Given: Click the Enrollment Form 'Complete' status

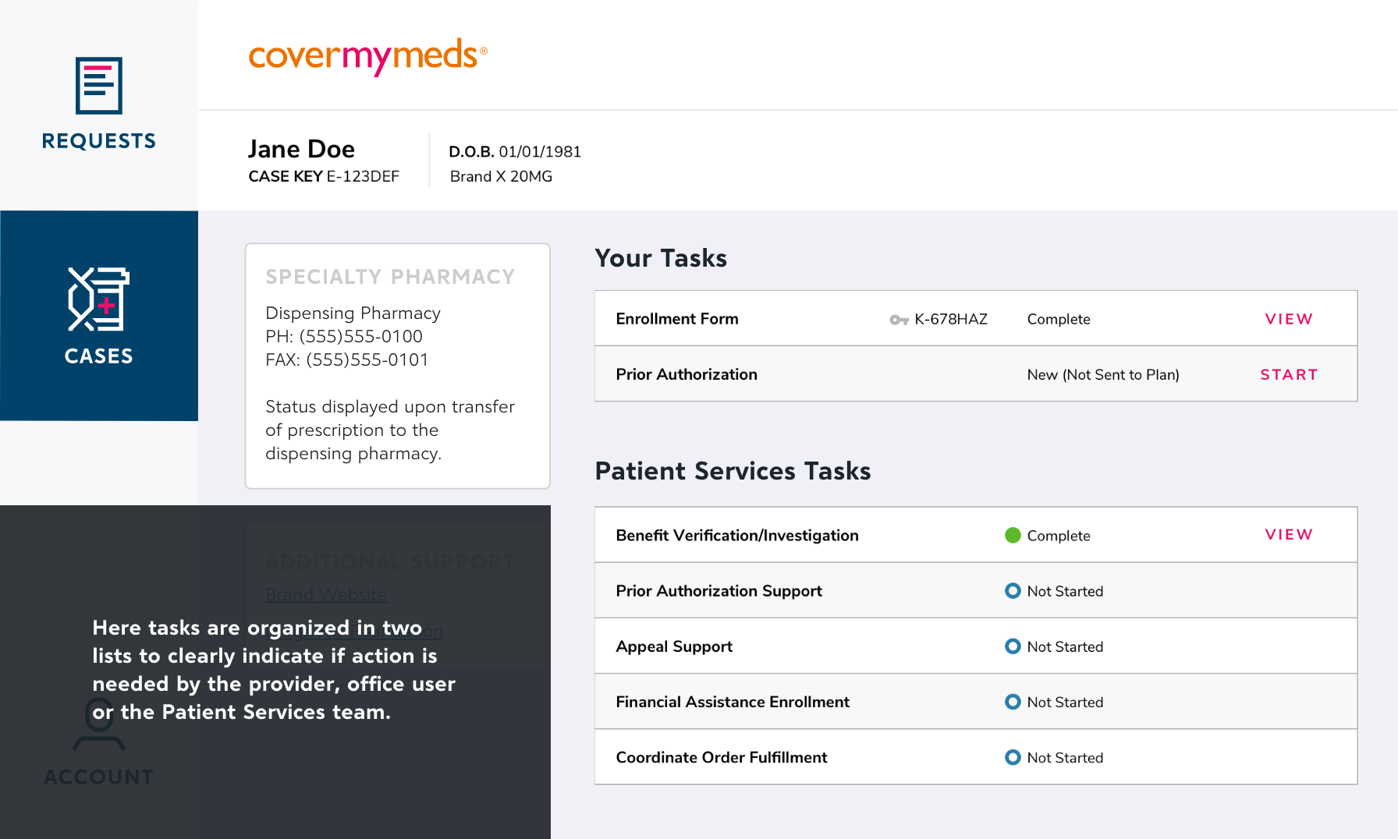Looking at the screenshot, I should [1059, 319].
